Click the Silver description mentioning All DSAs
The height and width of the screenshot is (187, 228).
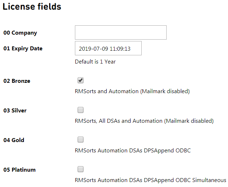(144, 121)
